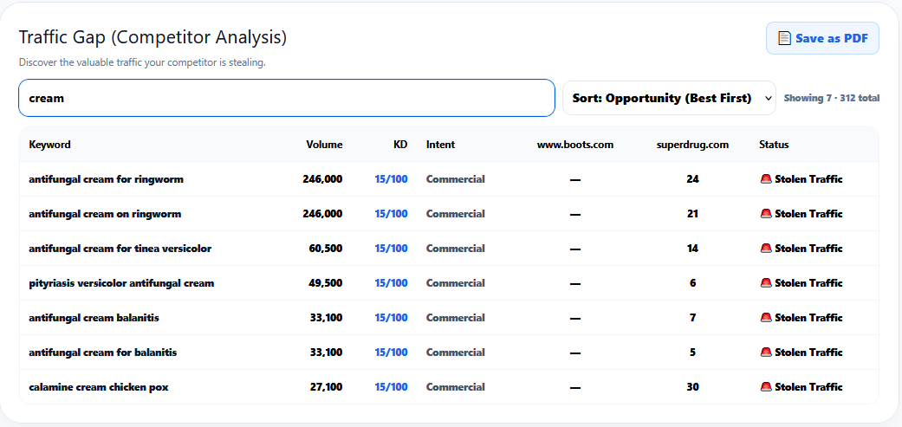
Task: Click siren icon for calamine cream chicken pox
Action: pos(766,387)
